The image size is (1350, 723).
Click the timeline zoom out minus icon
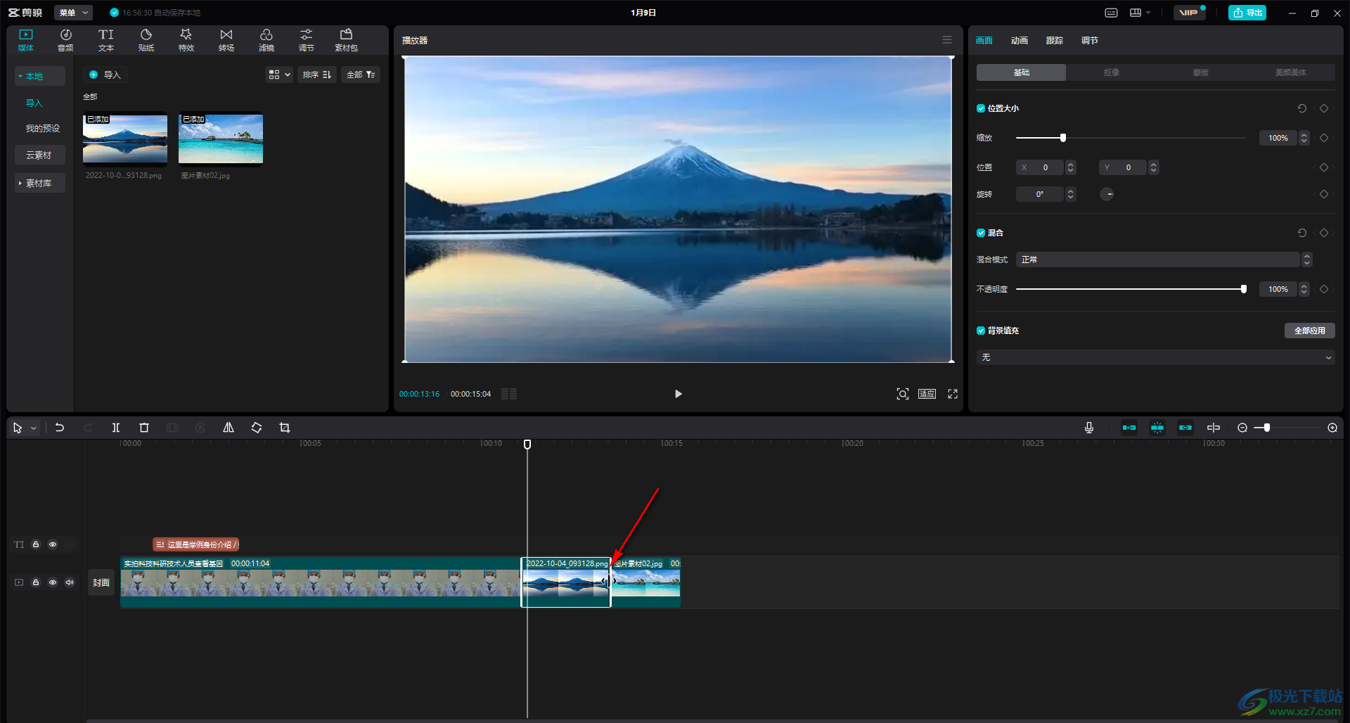click(x=1242, y=428)
